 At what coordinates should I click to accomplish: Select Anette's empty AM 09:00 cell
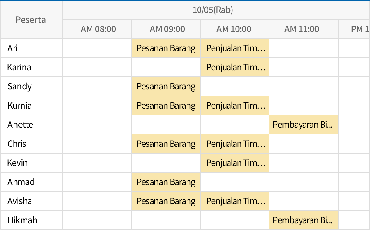166,125
